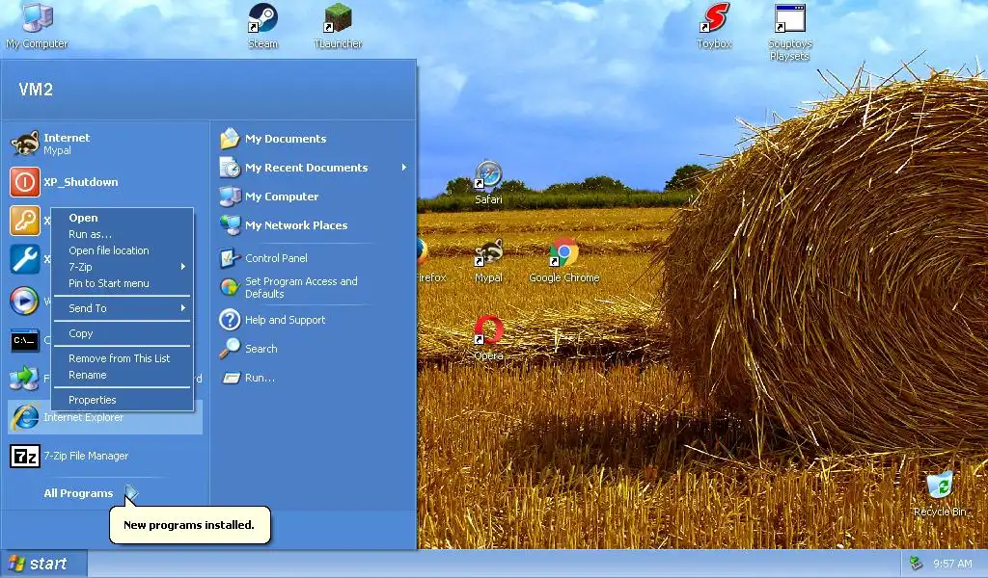Image resolution: width=988 pixels, height=578 pixels.
Task: Open the Opera desktop shortcut
Action: pos(488,338)
